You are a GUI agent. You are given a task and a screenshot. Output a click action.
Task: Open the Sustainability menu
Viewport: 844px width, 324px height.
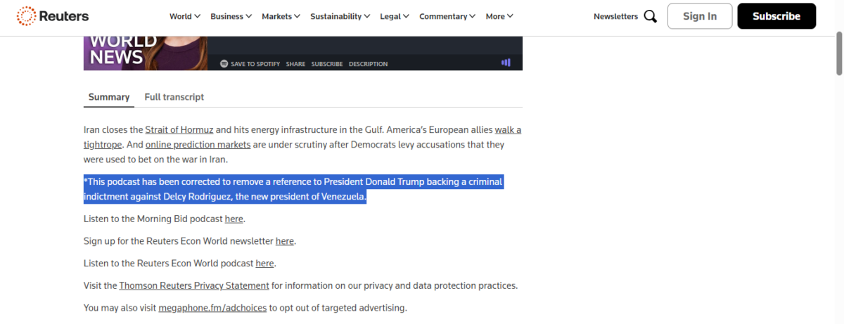click(340, 16)
